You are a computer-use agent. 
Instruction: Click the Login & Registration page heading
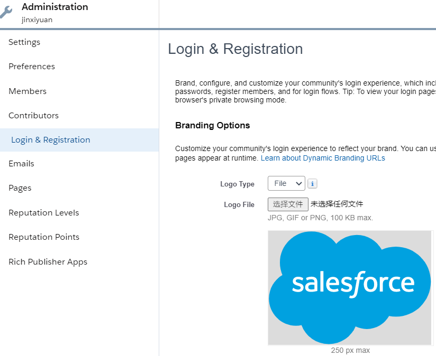click(x=235, y=49)
